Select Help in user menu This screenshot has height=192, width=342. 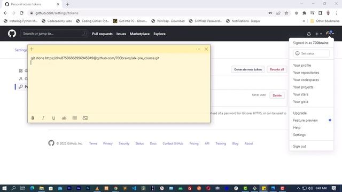pos(297,127)
